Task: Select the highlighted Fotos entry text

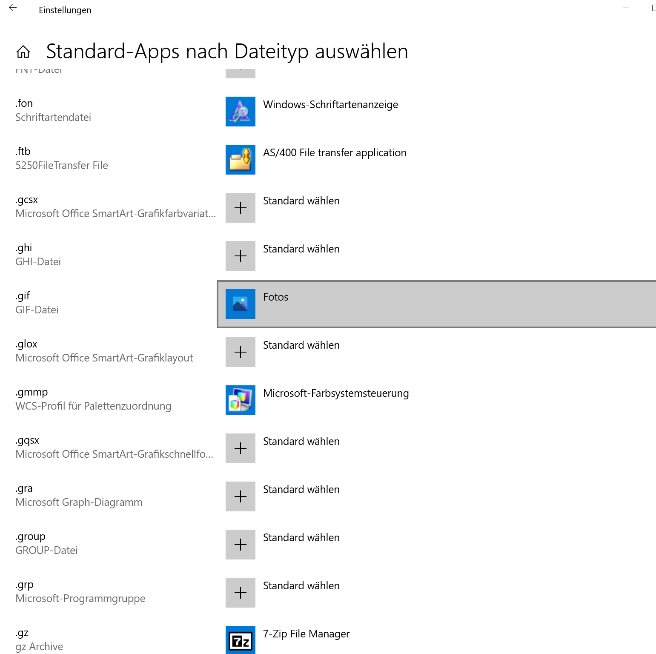Action: point(275,297)
